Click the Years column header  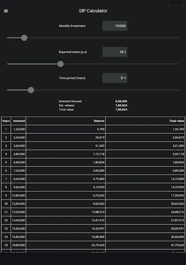[6, 121]
